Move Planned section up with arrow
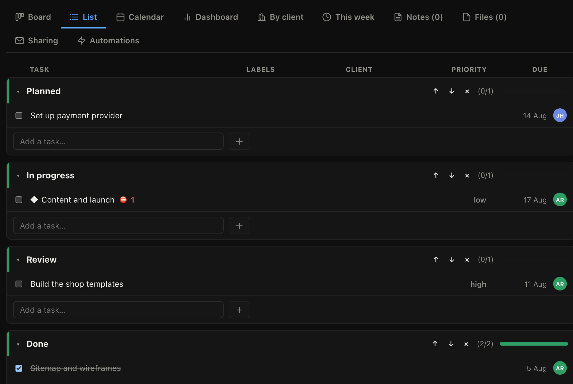Screen dimensions: 573x384 point(436,91)
